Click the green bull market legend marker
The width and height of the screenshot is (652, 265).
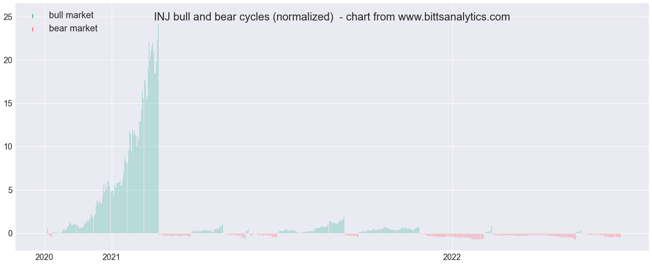click(33, 16)
